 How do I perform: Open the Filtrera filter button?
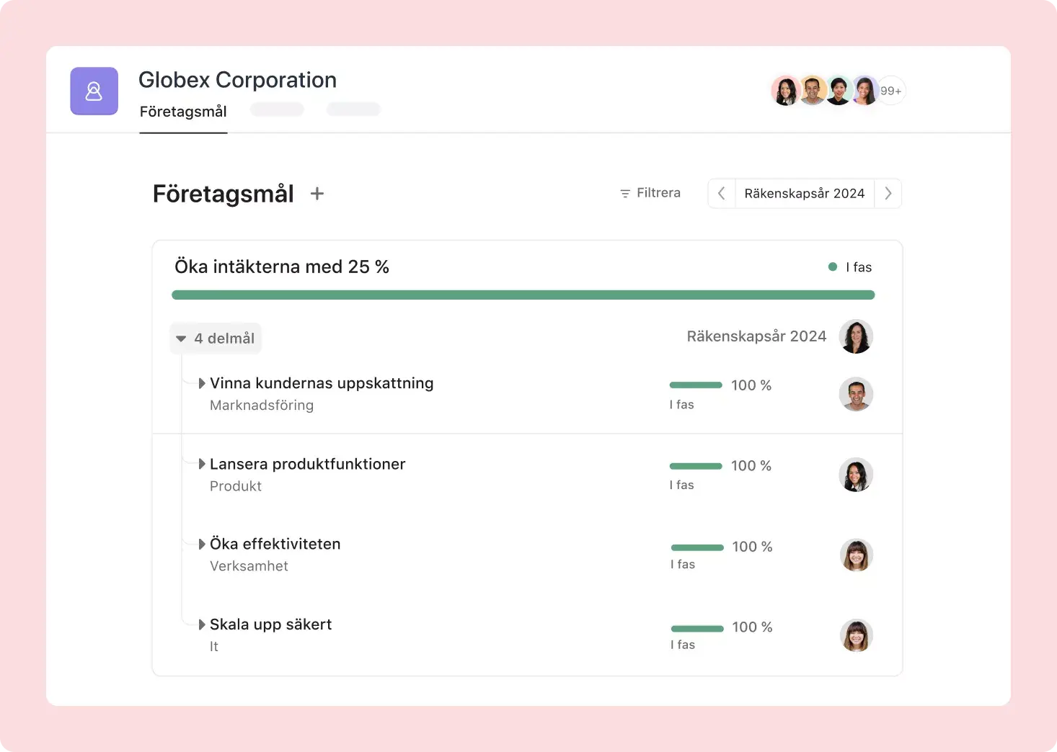click(x=650, y=193)
